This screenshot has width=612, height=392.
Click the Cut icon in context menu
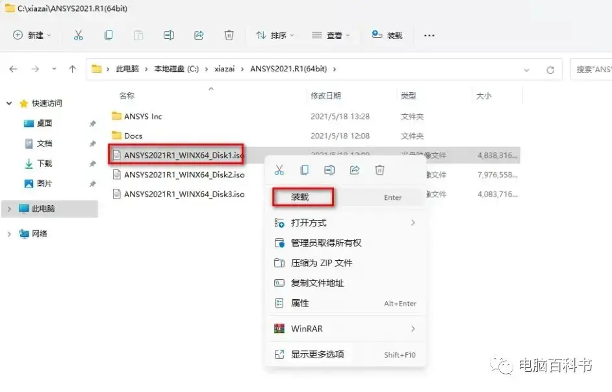pos(279,170)
